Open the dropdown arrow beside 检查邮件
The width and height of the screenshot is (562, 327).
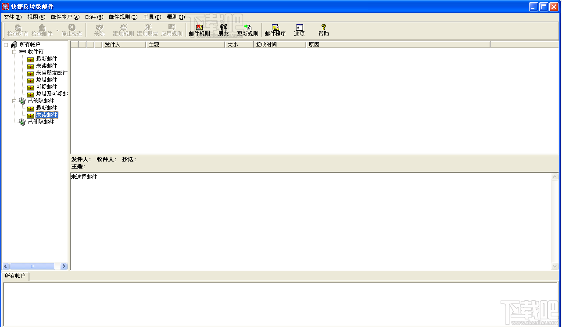57,30
